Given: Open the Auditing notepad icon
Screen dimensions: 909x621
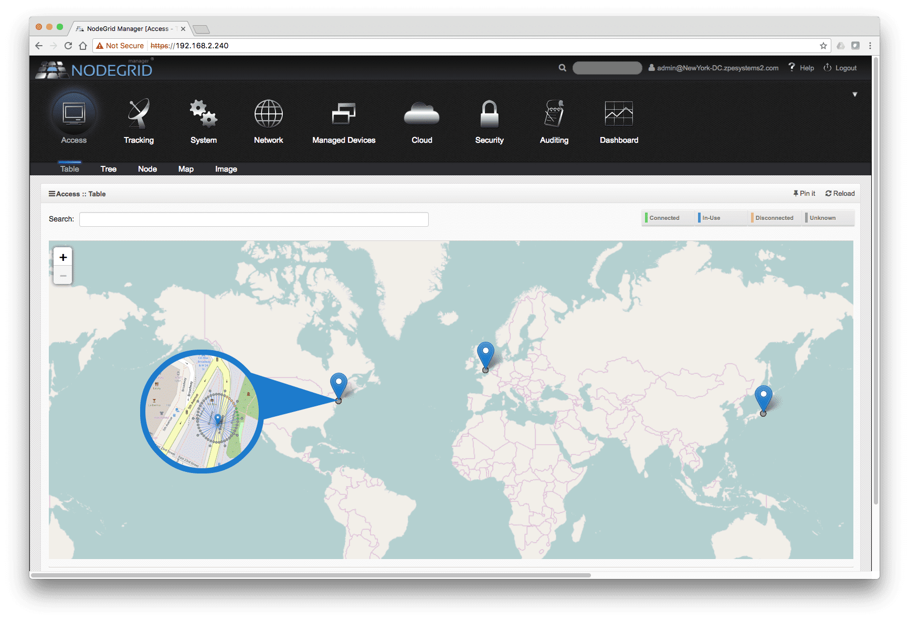Looking at the screenshot, I should click(554, 114).
